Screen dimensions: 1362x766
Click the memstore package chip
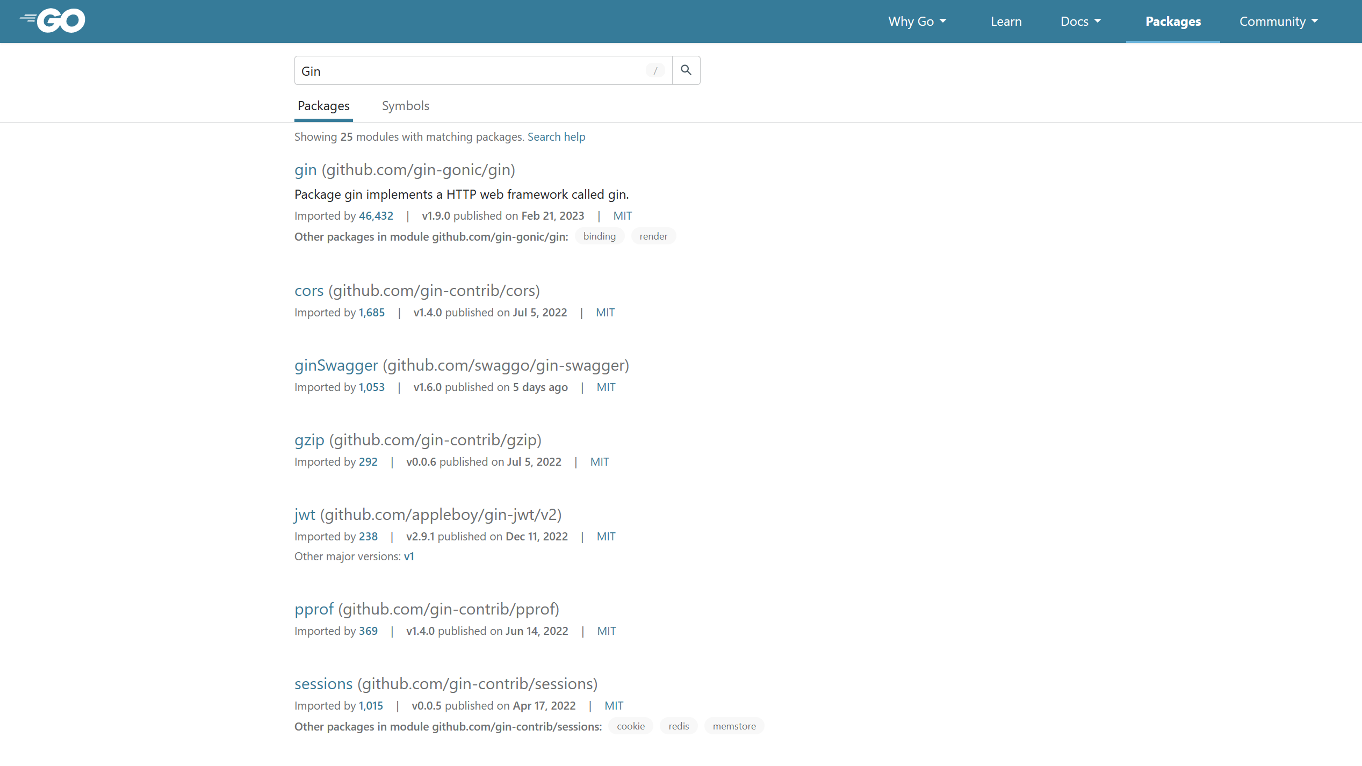point(734,726)
